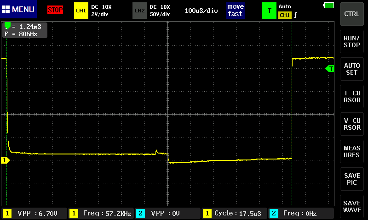The image size is (368, 220).
Task: Tap the Auto trigger mode label
Action: [x=284, y=6]
